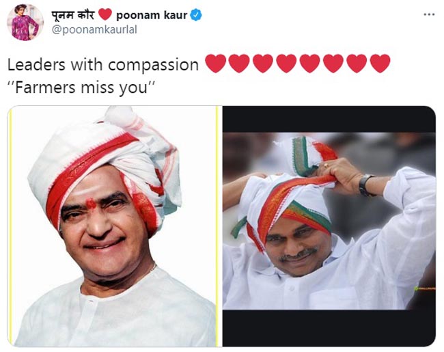Image resolution: width=444 pixels, height=352 pixels.
Task: Click the red heart emoji in display name
Action: 105,14
